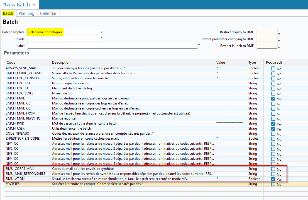308x200 pixels.
Task: Check Required box for SOCIETES row
Action: pyautogui.click(x=273, y=184)
